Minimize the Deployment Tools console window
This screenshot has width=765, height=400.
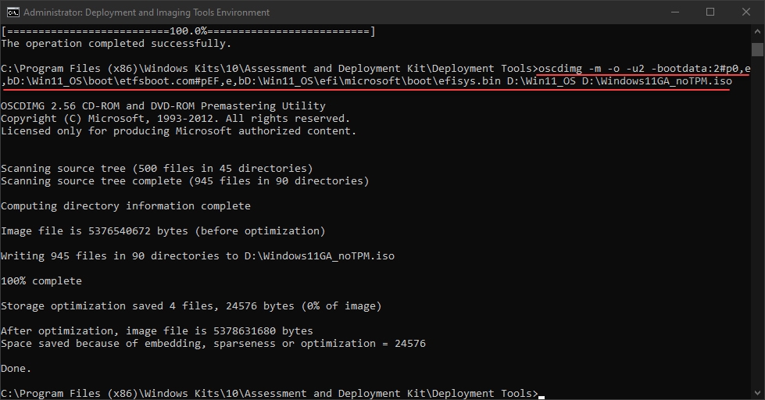[x=674, y=12]
